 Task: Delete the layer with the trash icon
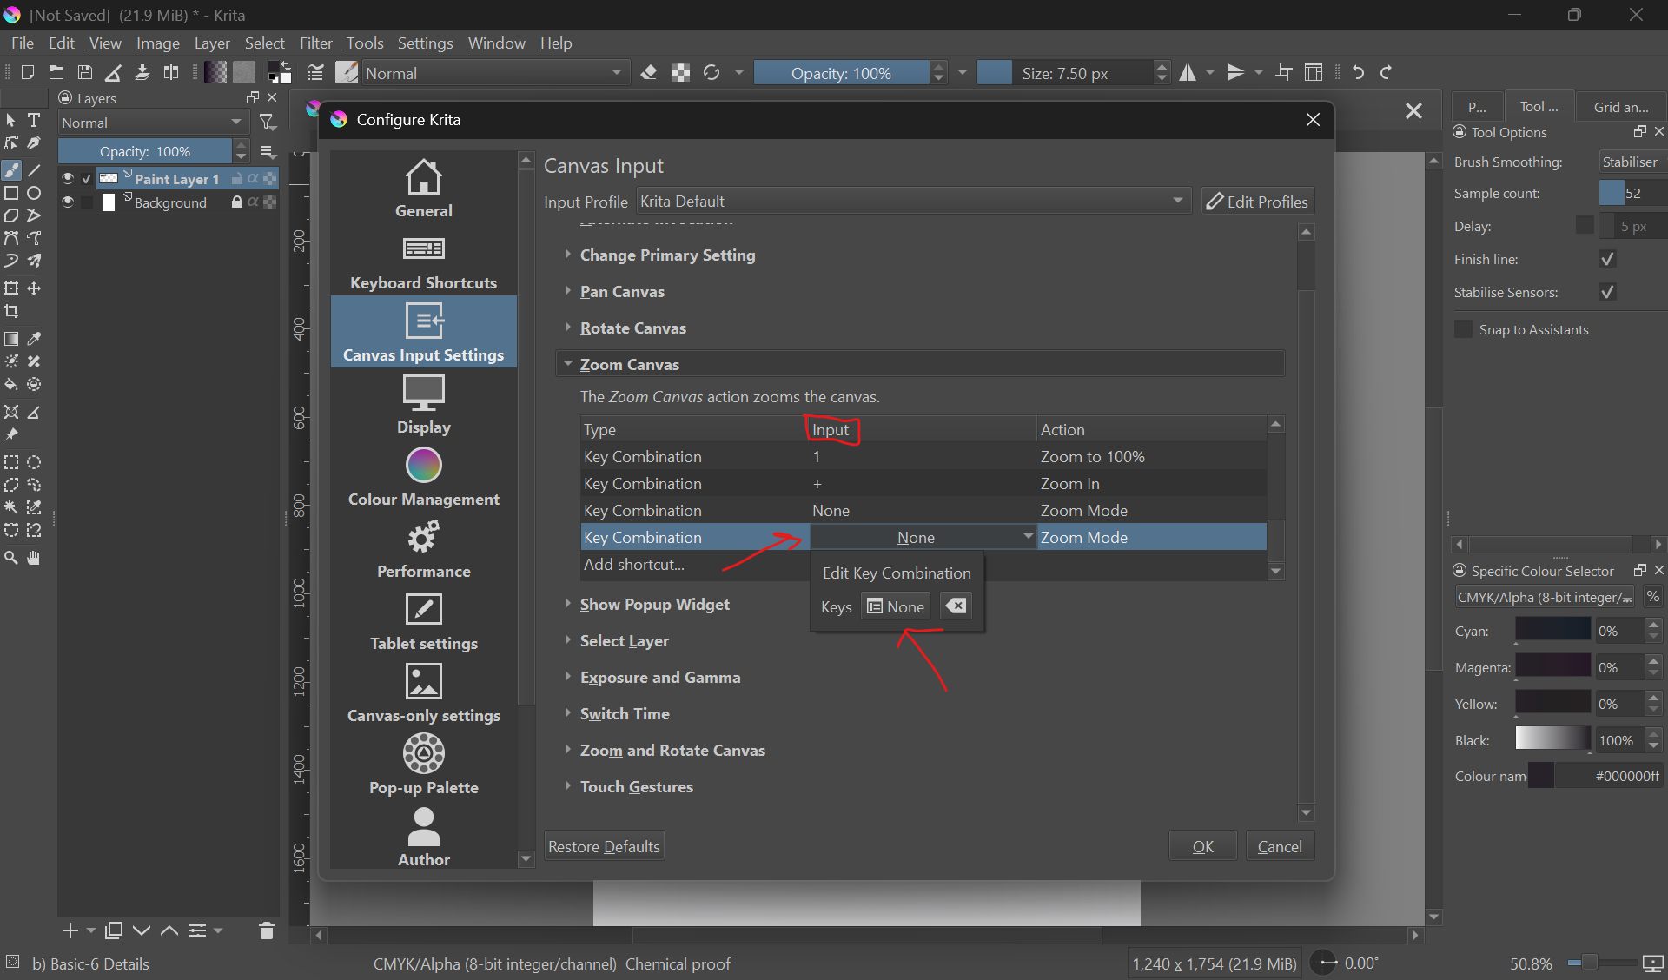267,931
